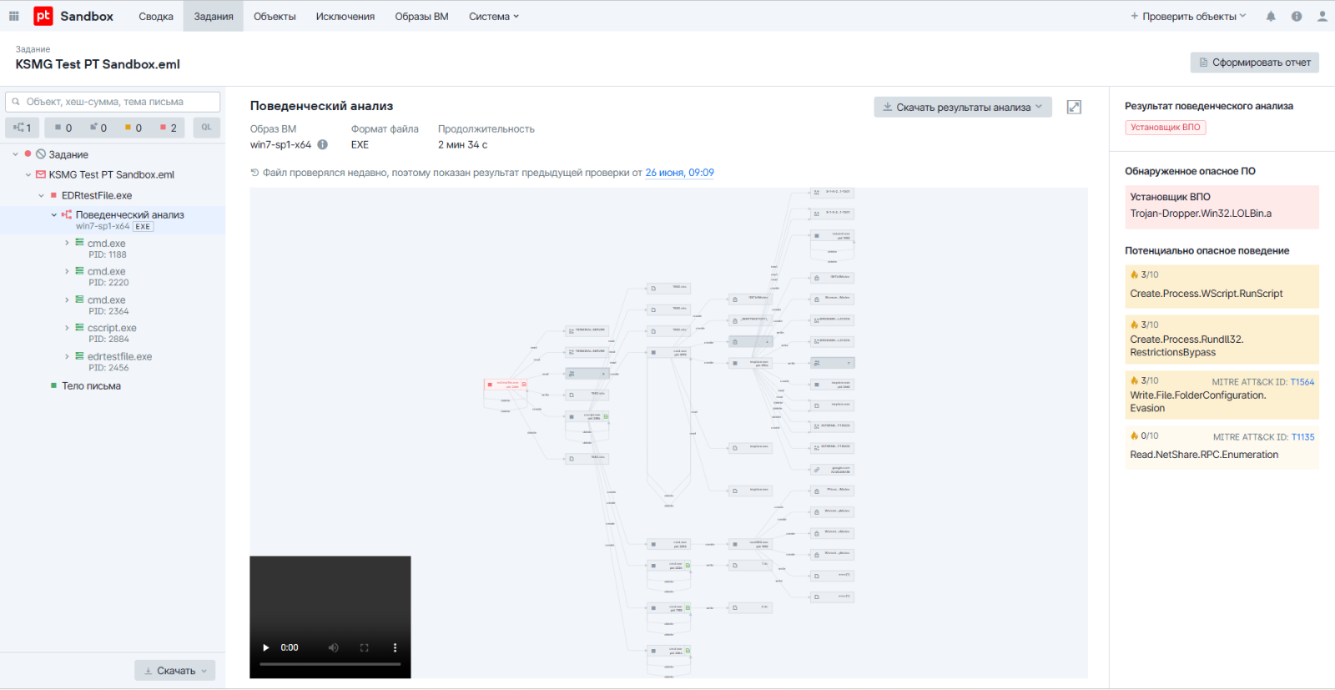Collapse KSMG Test PT Sandbox.eml node
This screenshot has height=690, width=1335.
click(28, 175)
